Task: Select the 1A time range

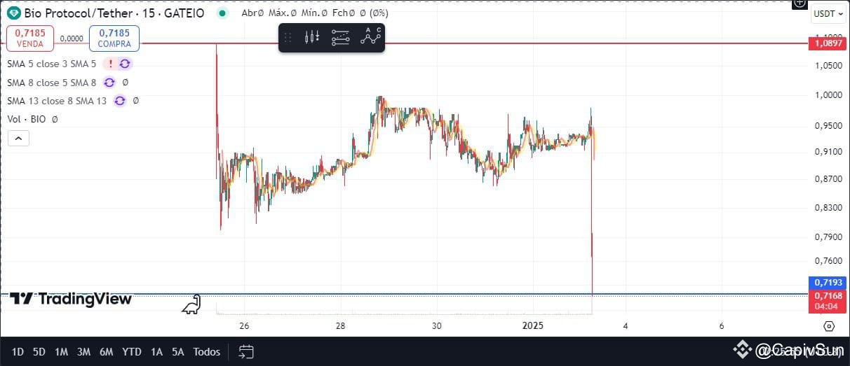Action: [x=156, y=352]
